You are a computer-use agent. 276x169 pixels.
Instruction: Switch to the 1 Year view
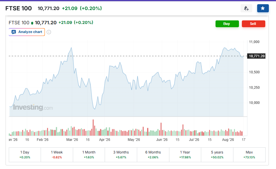coord(185,155)
